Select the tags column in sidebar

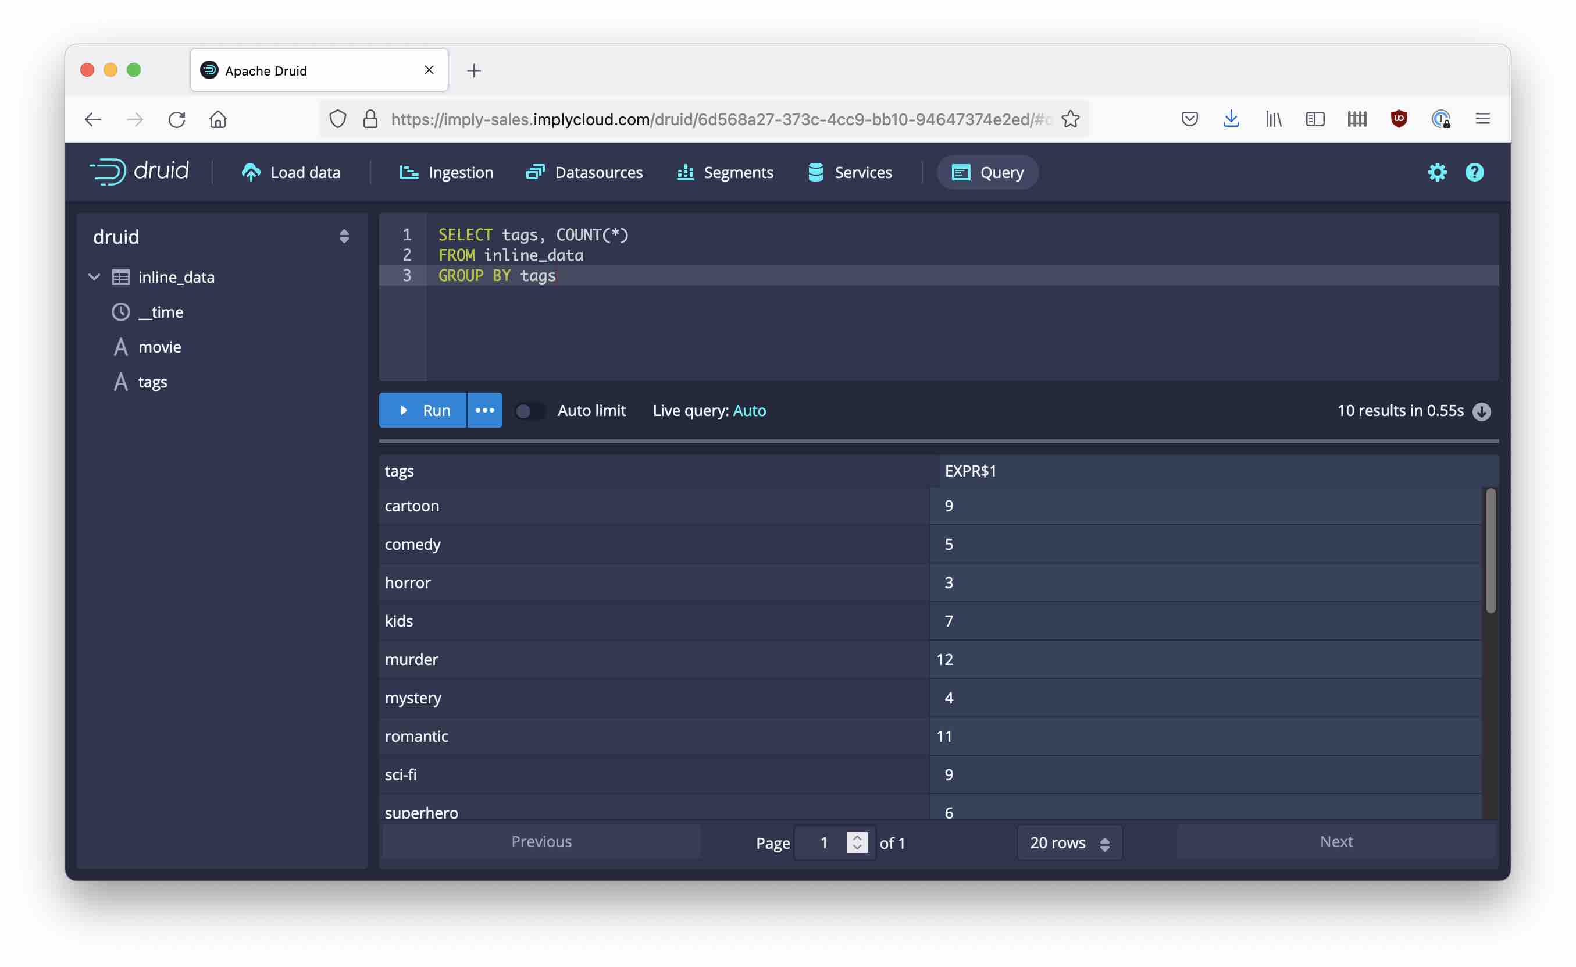point(152,382)
